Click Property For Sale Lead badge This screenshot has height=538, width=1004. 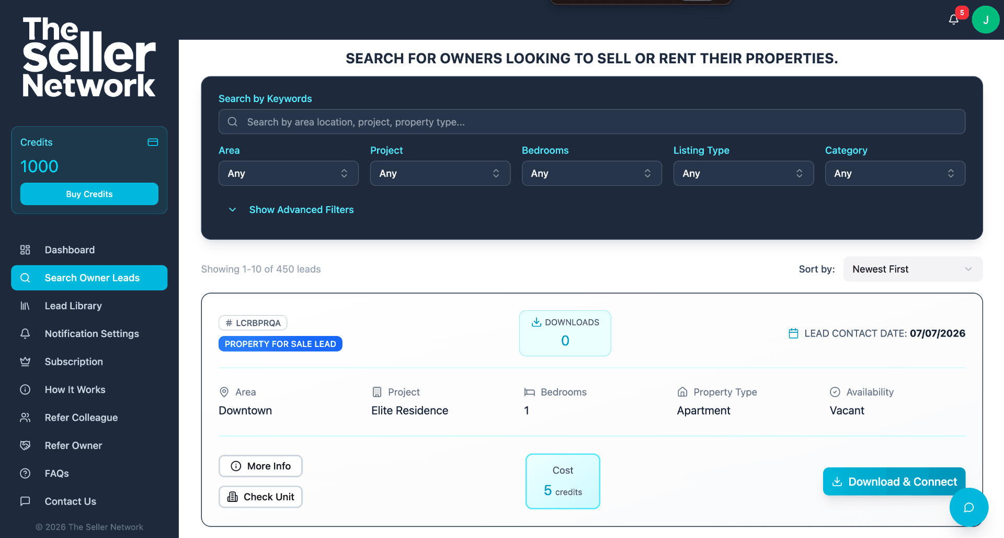tap(280, 344)
